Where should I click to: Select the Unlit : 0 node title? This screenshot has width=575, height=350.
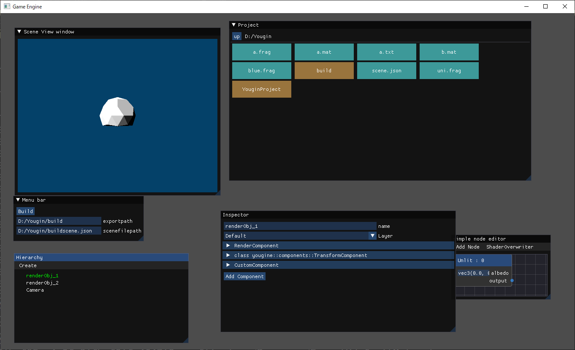pyautogui.click(x=484, y=260)
